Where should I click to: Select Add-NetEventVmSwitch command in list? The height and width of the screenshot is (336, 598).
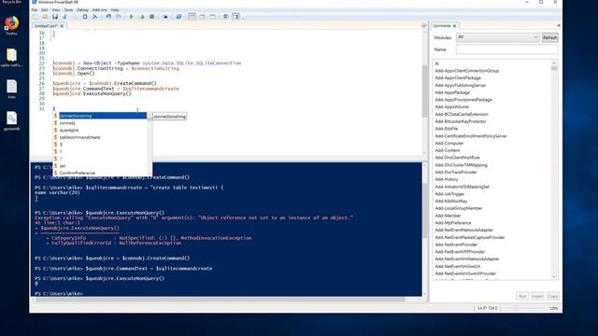[x=458, y=266]
